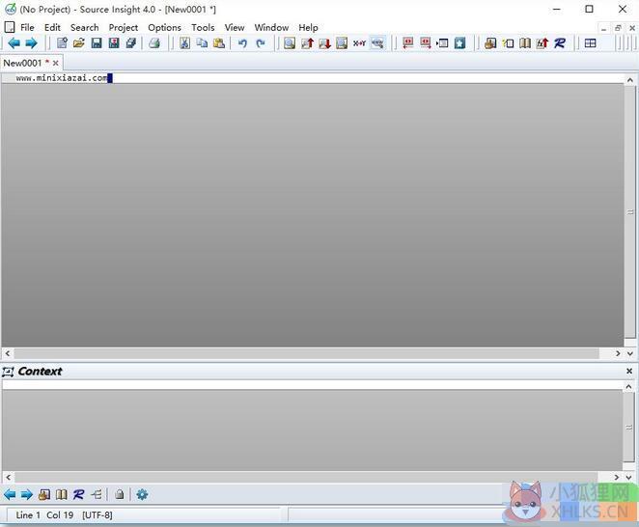Screen dimensions: 639x527
Task: Click the second red link navigation icon
Action: 426,42
